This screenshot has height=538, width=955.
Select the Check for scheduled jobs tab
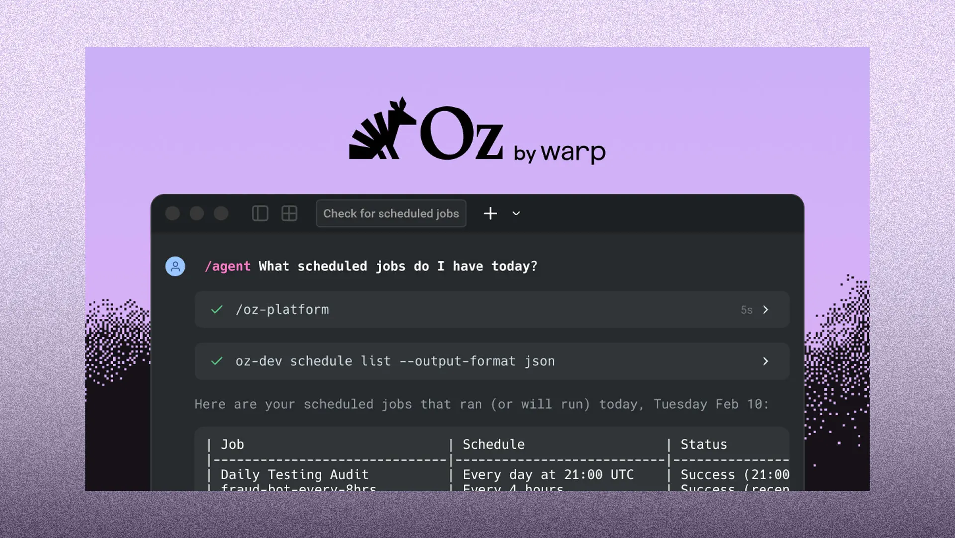pyautogui.click(x=391, y=214)
